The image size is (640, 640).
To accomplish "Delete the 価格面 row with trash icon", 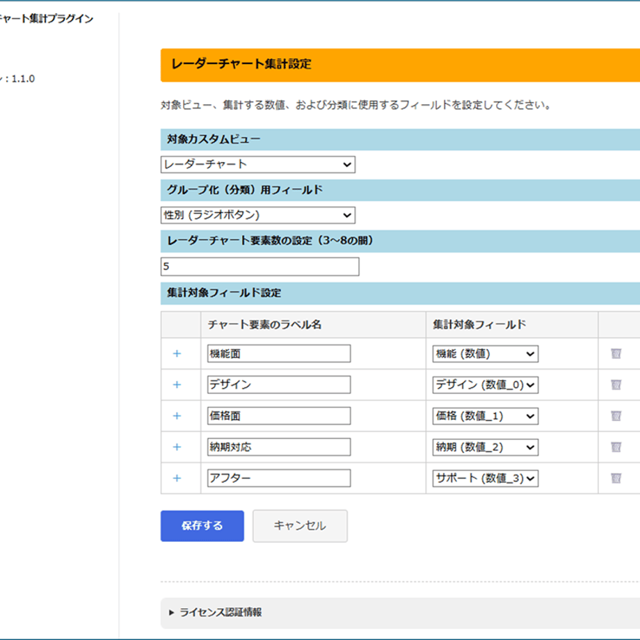I will pyautogui.click(x=616, y=415).
